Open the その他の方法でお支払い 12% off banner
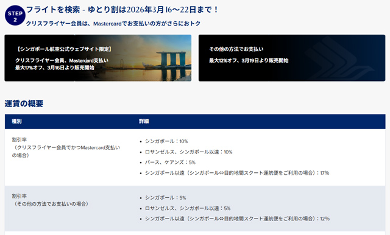This screenshot has width=390, height=235. pyautogui.click(x=292, y=58)
